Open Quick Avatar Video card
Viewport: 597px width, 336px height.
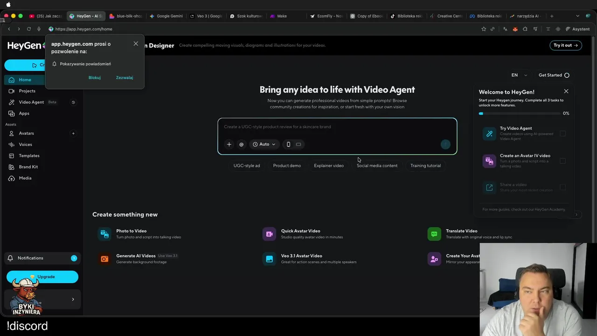[303, 234]
